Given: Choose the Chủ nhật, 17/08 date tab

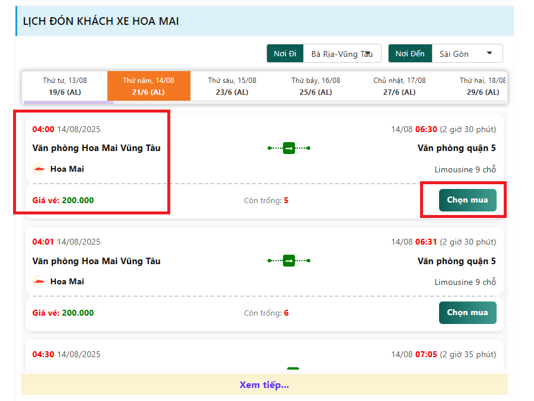Looking at the screenshot, I should [x=399, y=86].
